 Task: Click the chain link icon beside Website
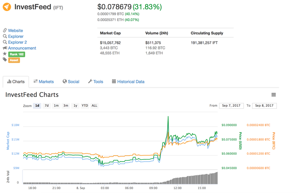(5, 30)
